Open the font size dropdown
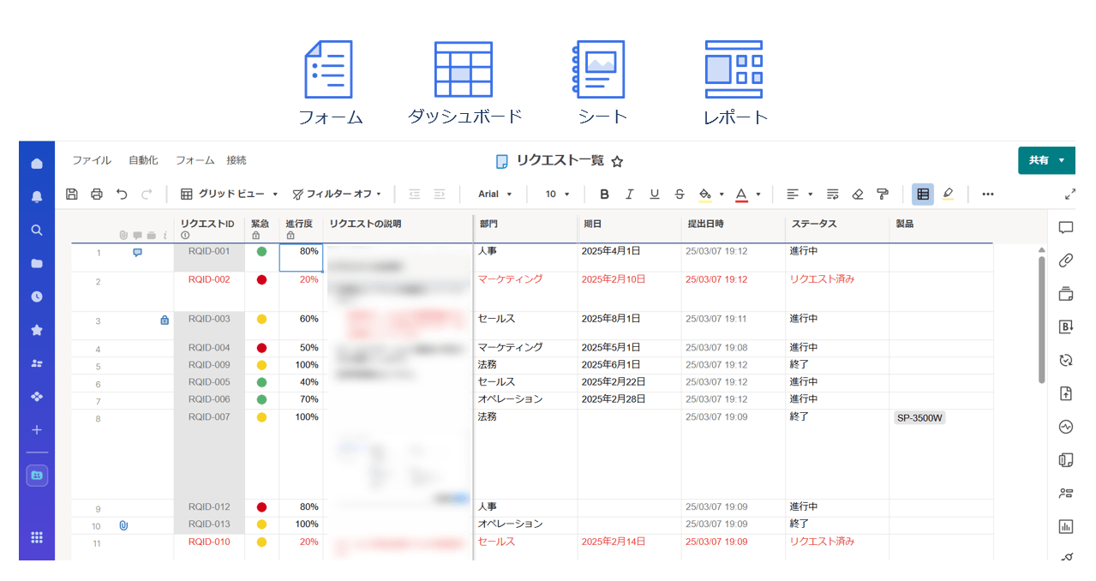This screenshot has width=1096, height=581. [555, 194]
